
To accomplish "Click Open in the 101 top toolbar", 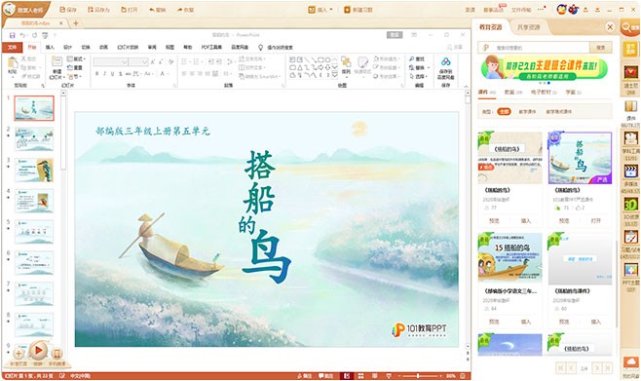I will tap(130, 10).
